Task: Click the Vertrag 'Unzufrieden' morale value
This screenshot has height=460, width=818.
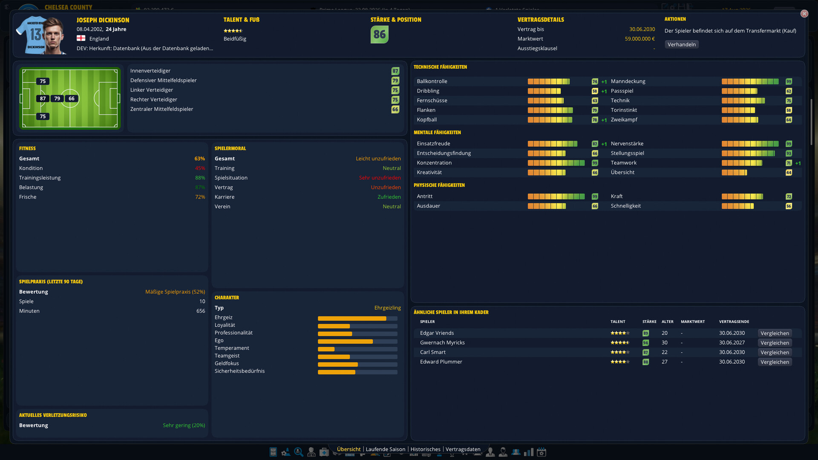Action: pos(386,187)
